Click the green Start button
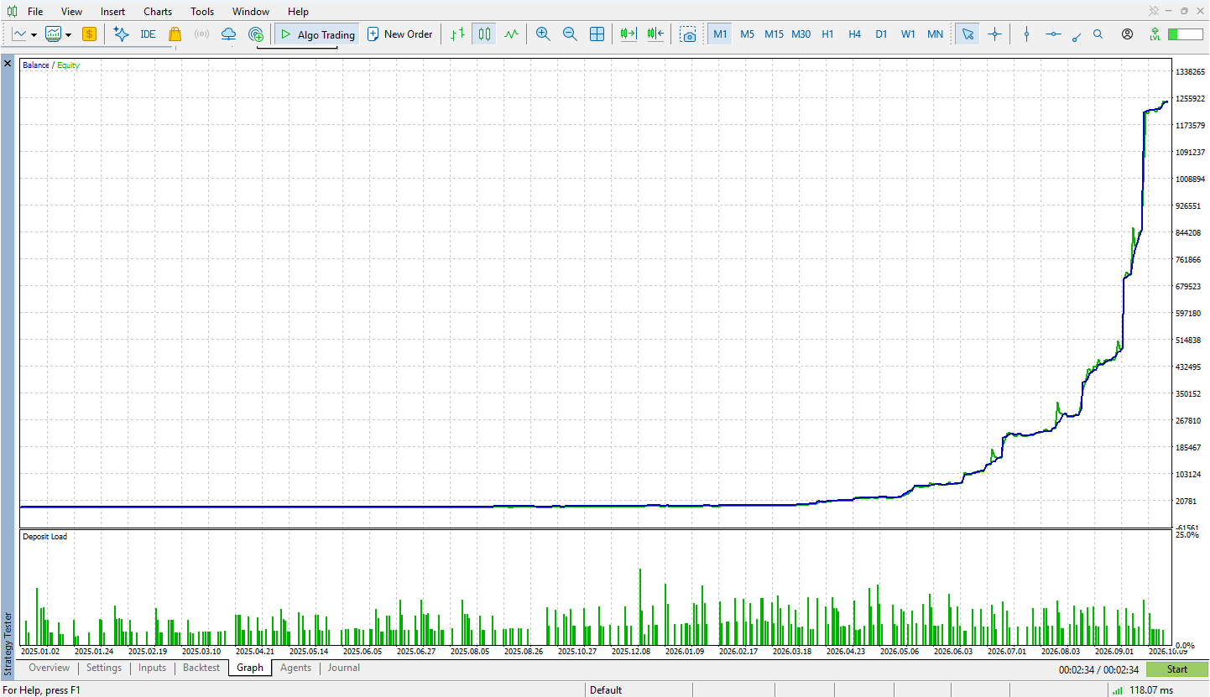 point(1177,669)
